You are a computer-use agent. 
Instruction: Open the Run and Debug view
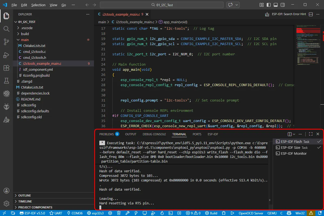[x=6, y=55]
